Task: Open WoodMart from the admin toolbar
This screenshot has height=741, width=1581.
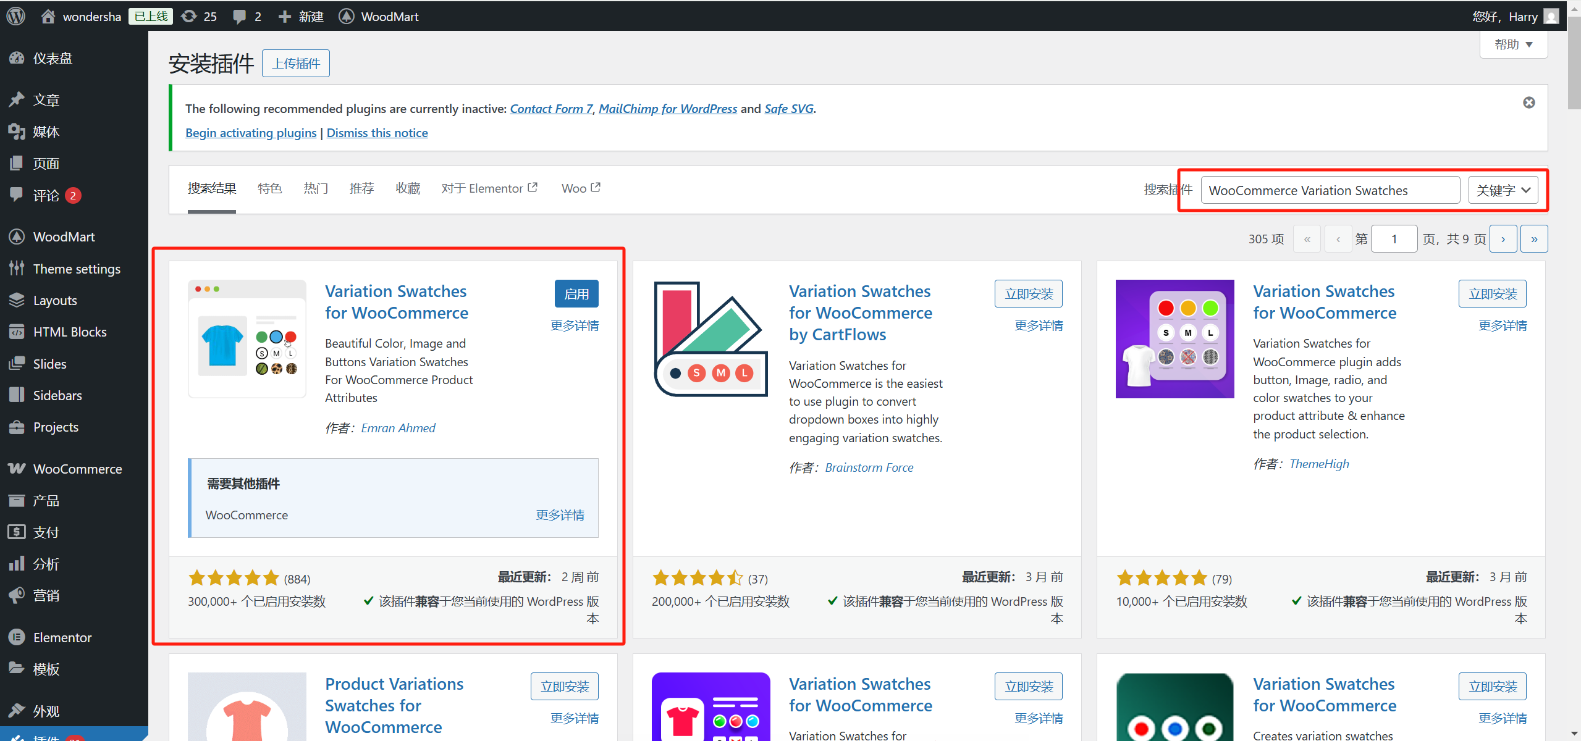Action: pyautogui.click(x=347, y=16)
